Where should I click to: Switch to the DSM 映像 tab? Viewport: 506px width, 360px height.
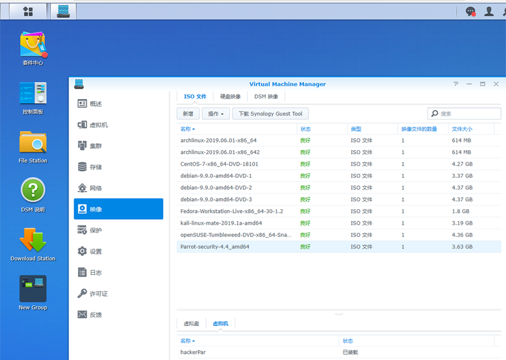click(x=266, y=97)
